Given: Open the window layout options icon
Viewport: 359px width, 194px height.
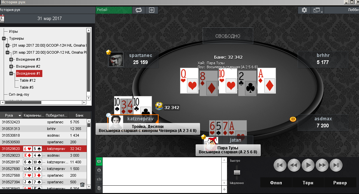Looking at the screenshot, I should coord(317,10).
